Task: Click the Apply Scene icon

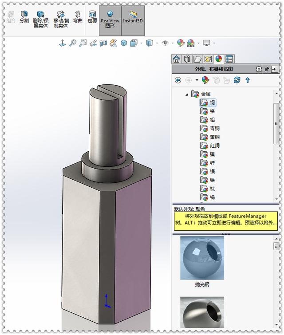Action: tap(191, 43)
